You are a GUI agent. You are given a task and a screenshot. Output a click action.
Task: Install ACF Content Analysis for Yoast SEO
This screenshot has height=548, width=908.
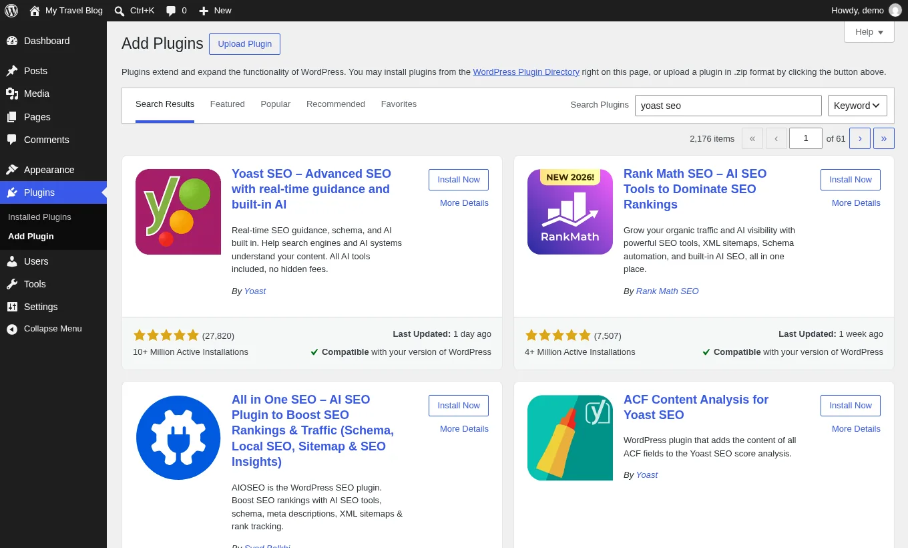point(851,406)
